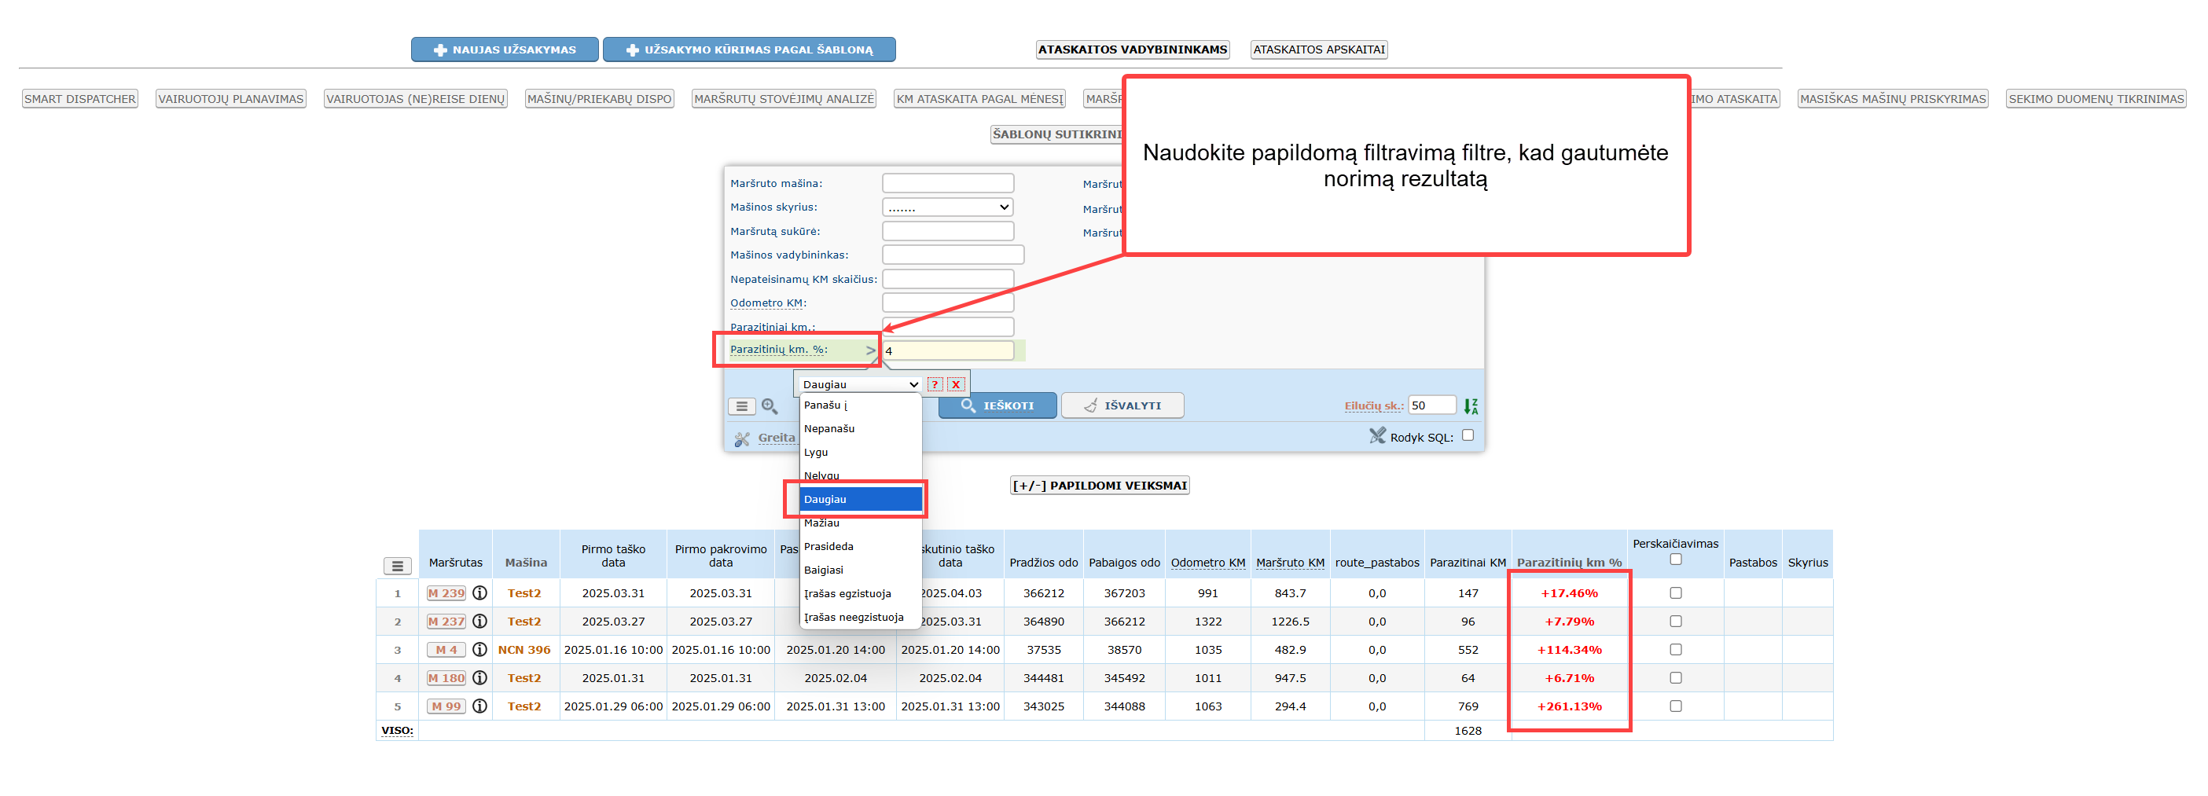Open the Daugiau operator select box
The image size is (2208, 796).
coord(861,385)
